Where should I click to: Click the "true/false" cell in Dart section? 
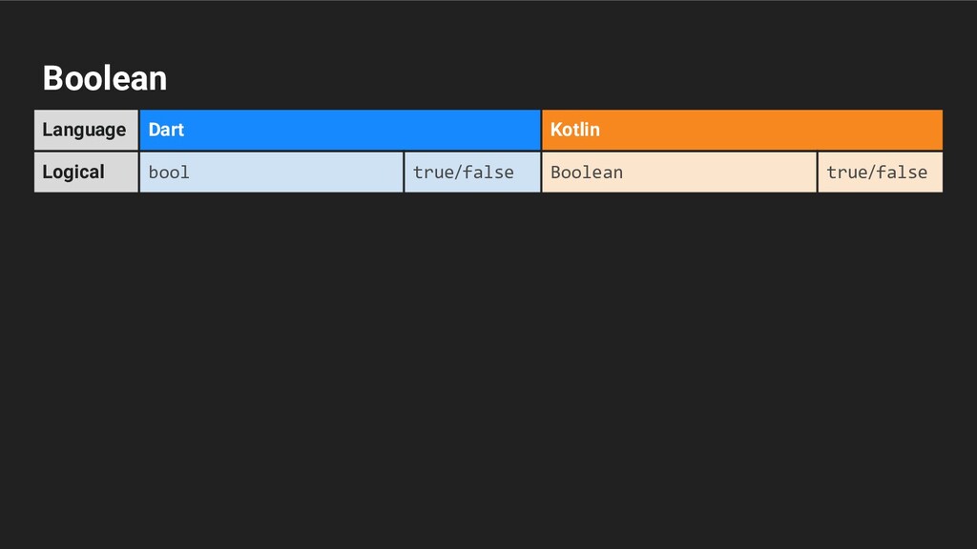471,173
